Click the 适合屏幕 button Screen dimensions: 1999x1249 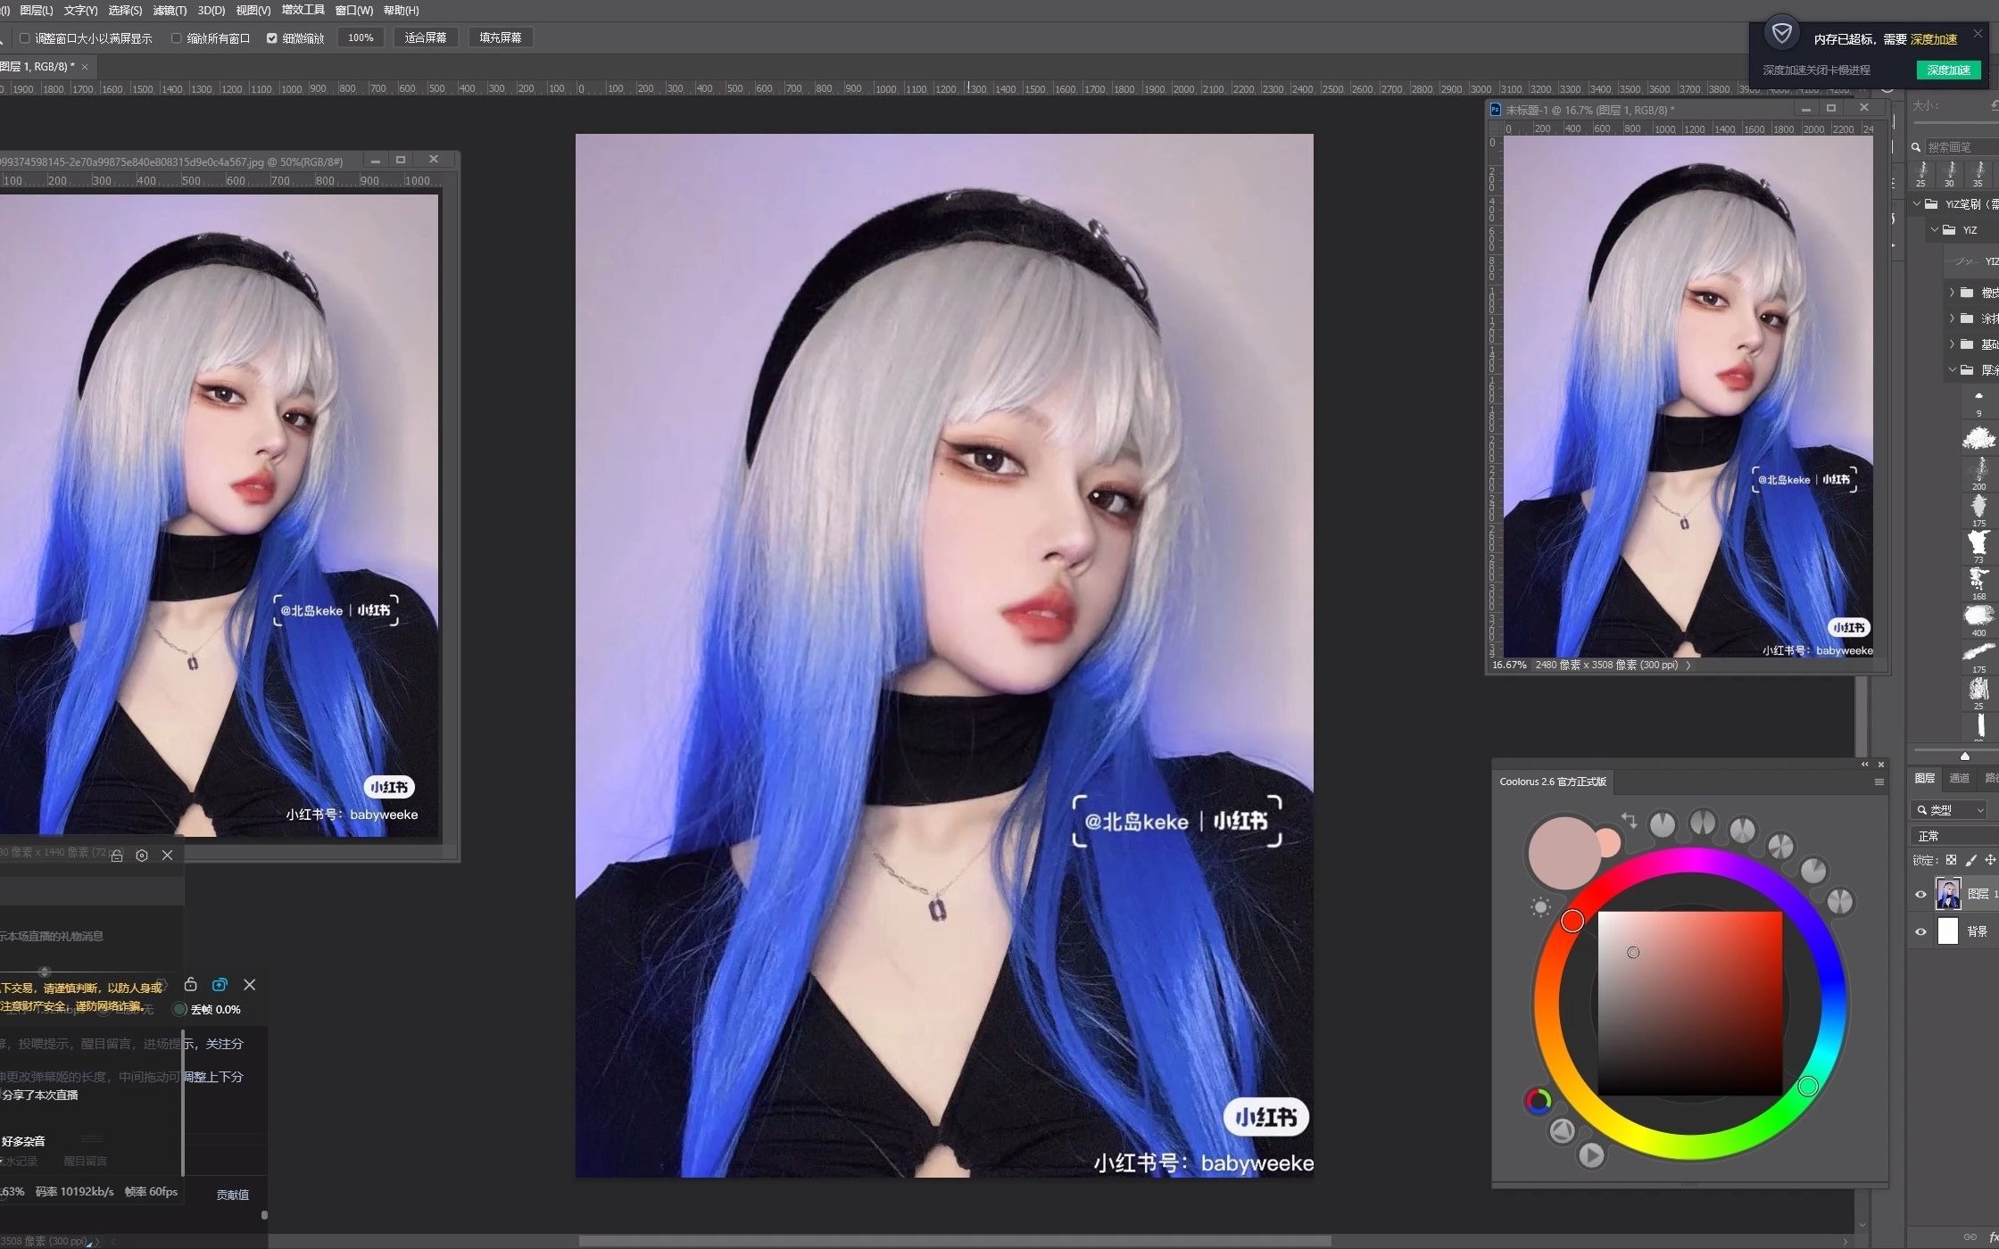pos(426,37)
